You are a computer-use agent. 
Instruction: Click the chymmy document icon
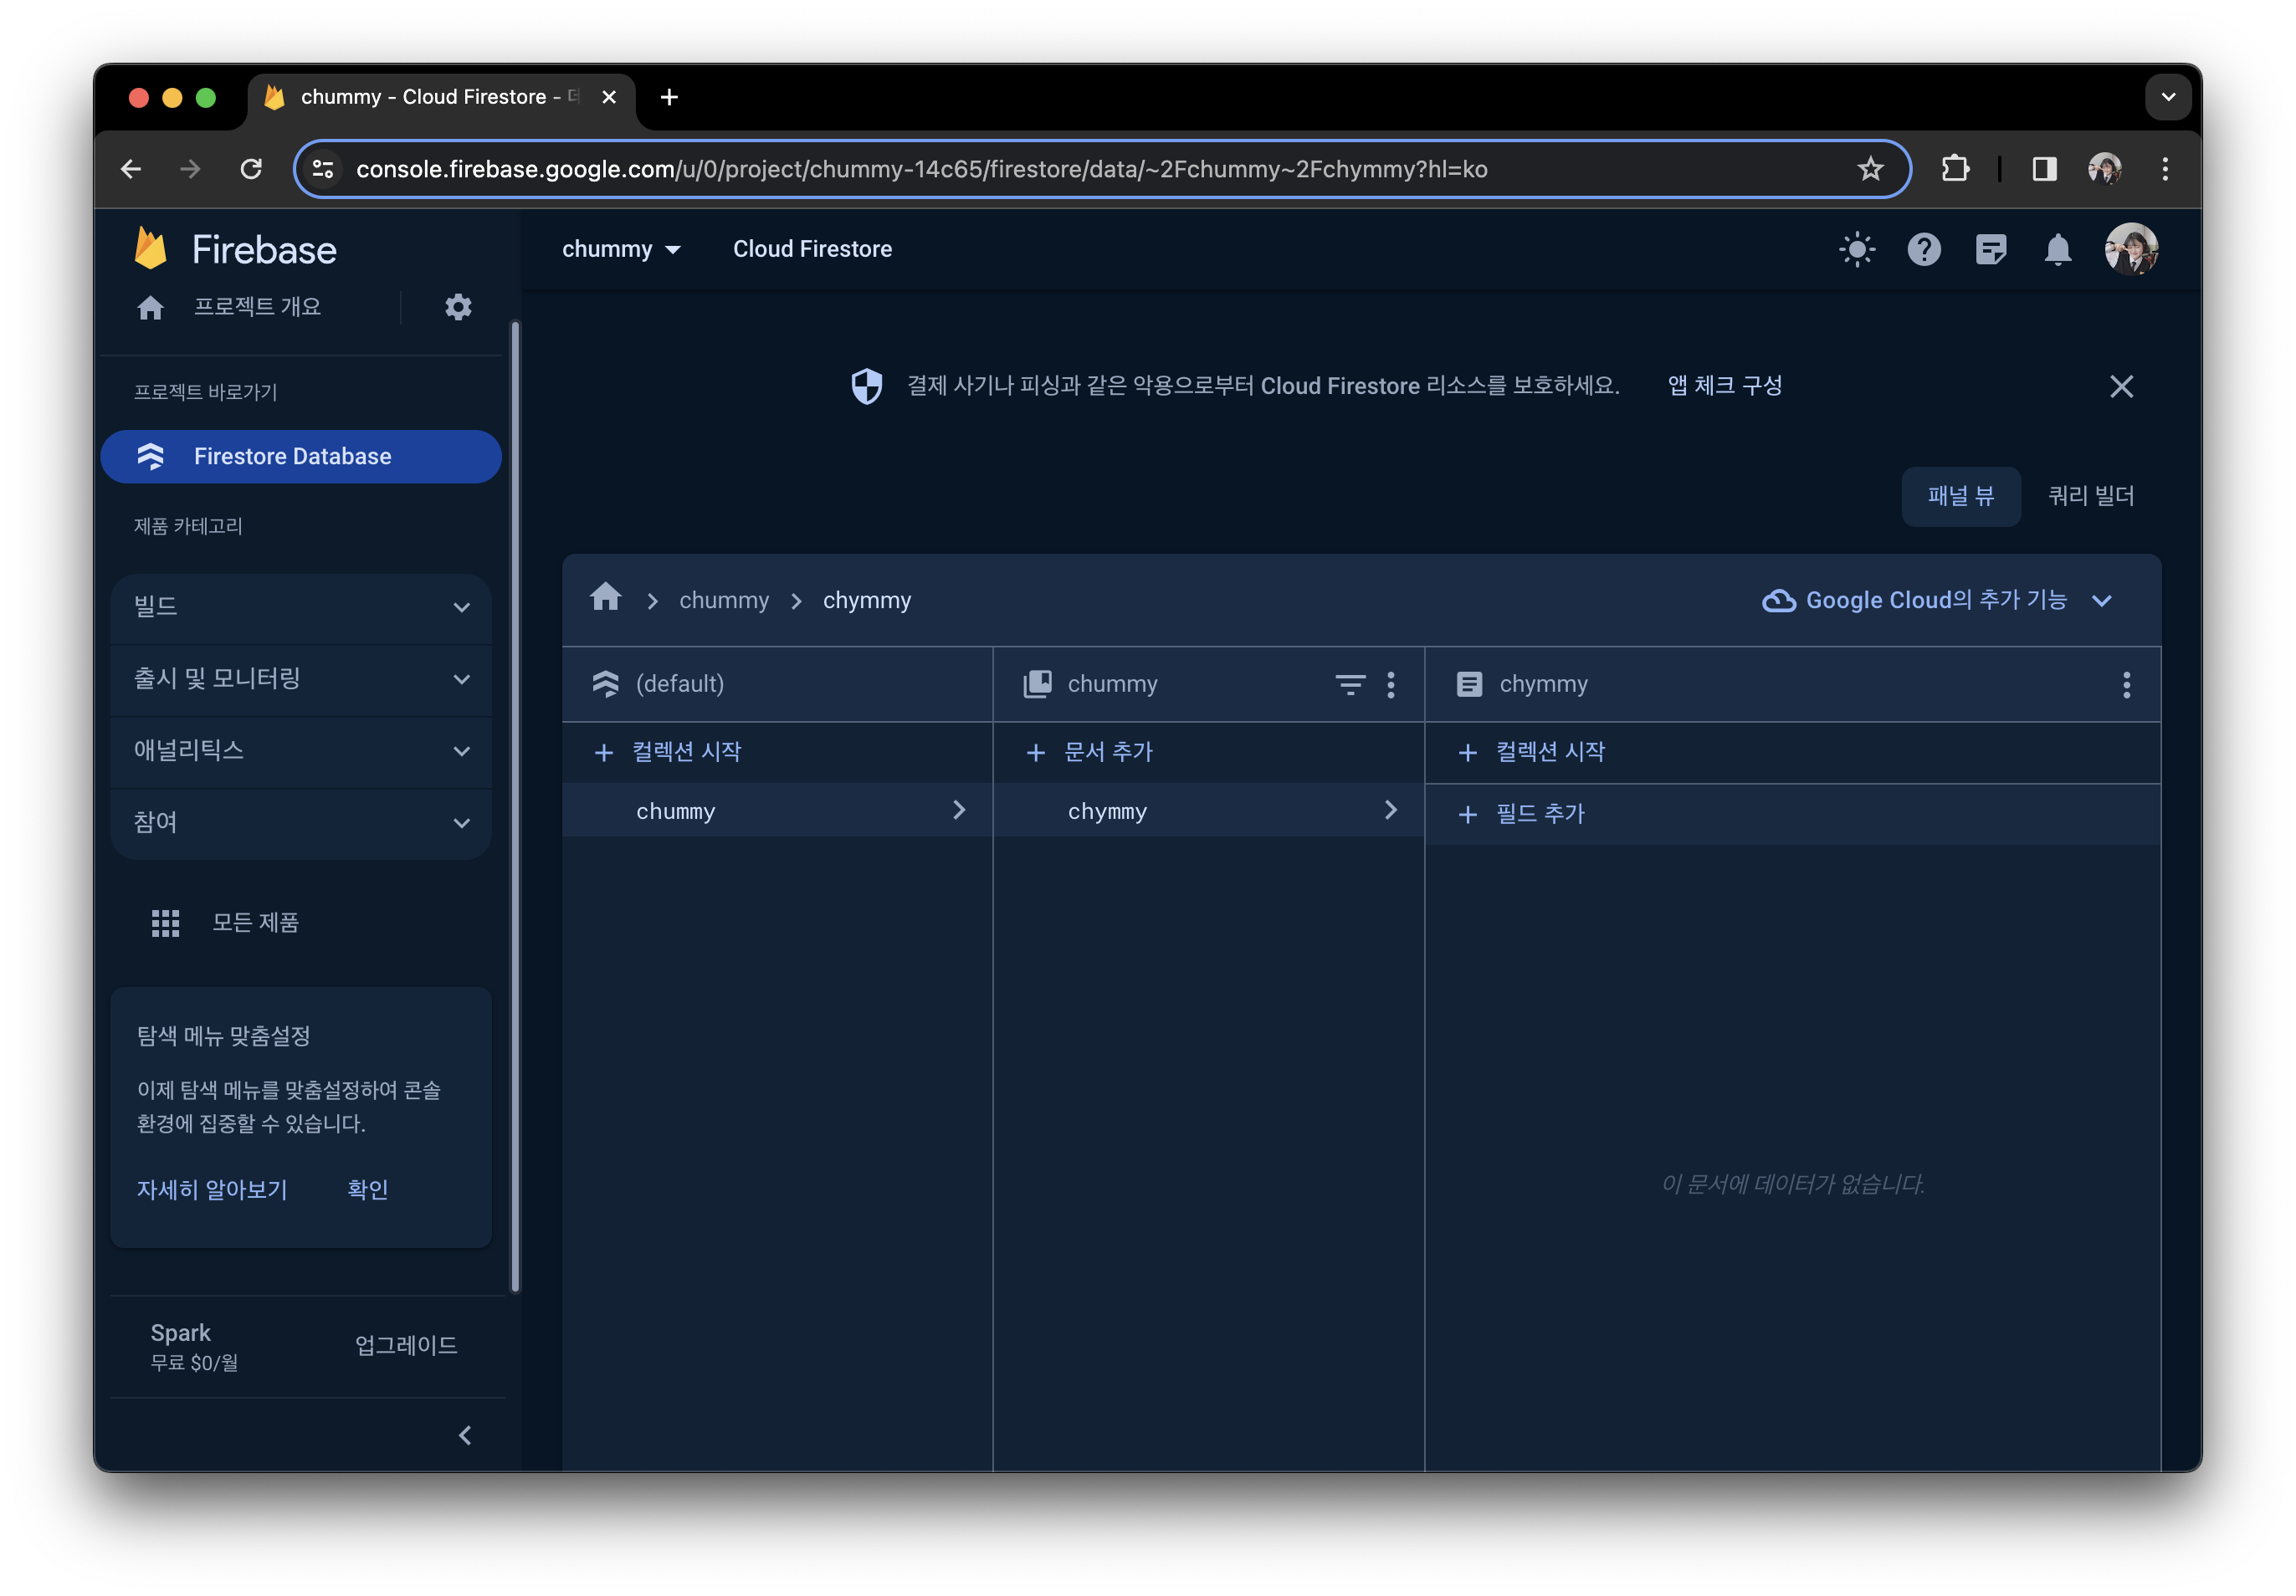(x=1469, y=684)
